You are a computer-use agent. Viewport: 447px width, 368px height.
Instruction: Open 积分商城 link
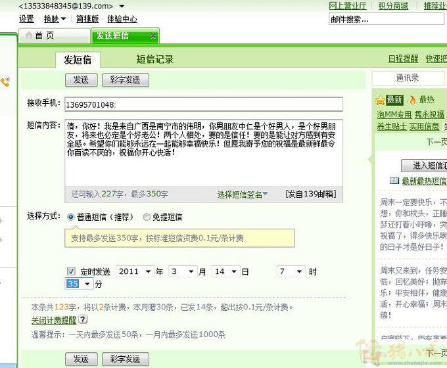click(x=393, y=6)
